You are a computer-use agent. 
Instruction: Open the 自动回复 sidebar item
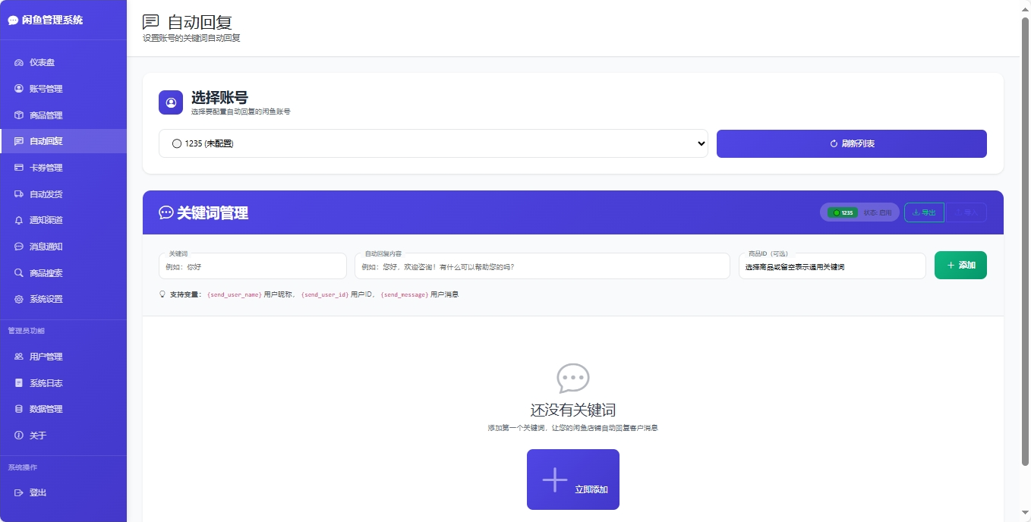63,141
